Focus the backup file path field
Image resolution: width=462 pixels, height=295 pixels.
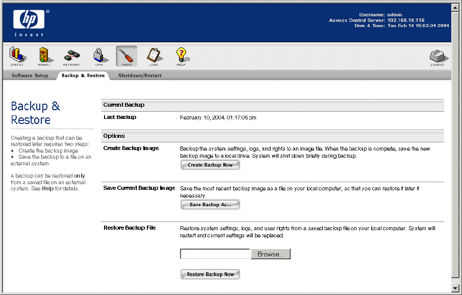coord(215,254)
